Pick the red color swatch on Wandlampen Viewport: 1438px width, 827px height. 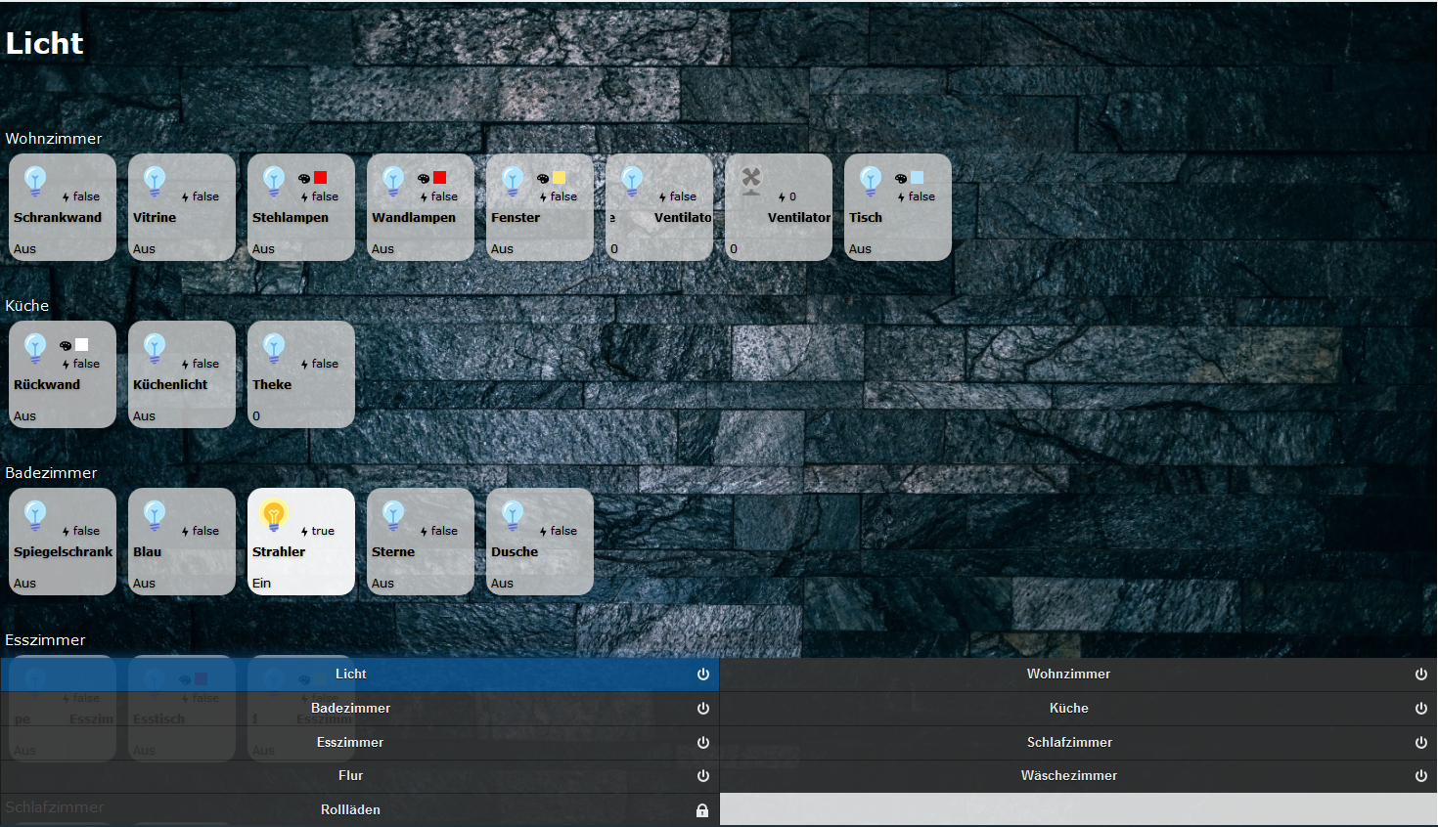coord(440,178)
